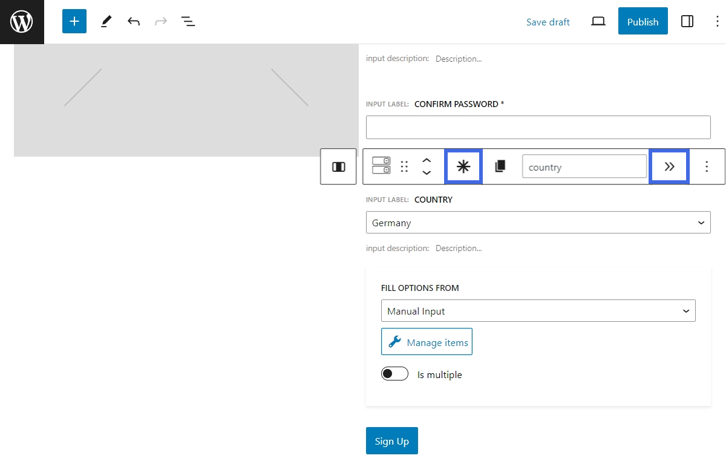726x467 pixels.
Task: Click the drag handle dots in block toolbar
Action: [x=404, y=166]
